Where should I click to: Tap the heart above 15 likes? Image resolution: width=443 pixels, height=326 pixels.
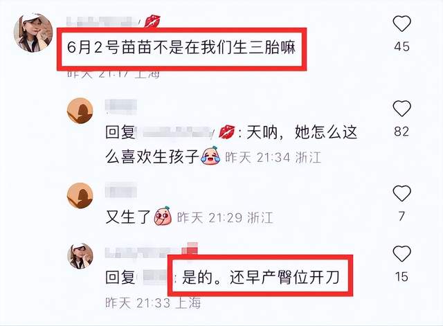pos(401,254)
